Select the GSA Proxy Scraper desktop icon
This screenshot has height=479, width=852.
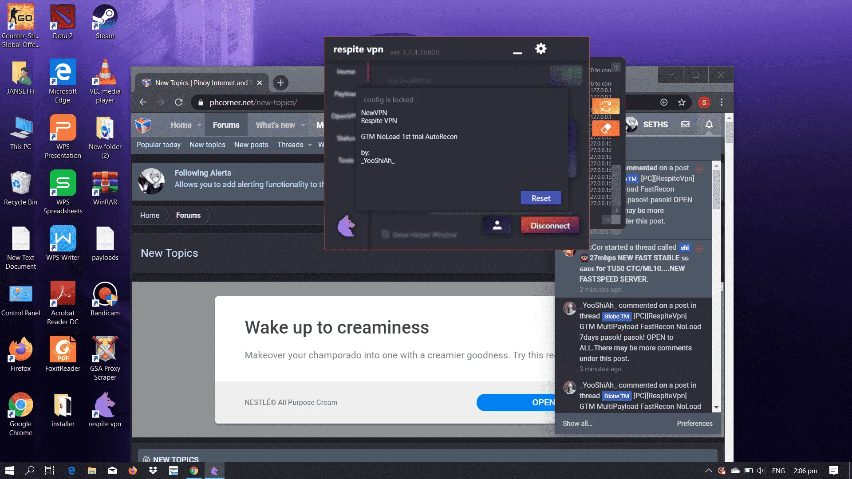click(x=105, y=358)
